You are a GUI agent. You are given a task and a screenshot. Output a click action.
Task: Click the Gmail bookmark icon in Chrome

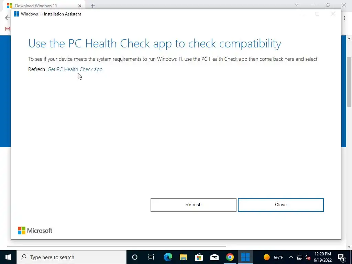8,29
